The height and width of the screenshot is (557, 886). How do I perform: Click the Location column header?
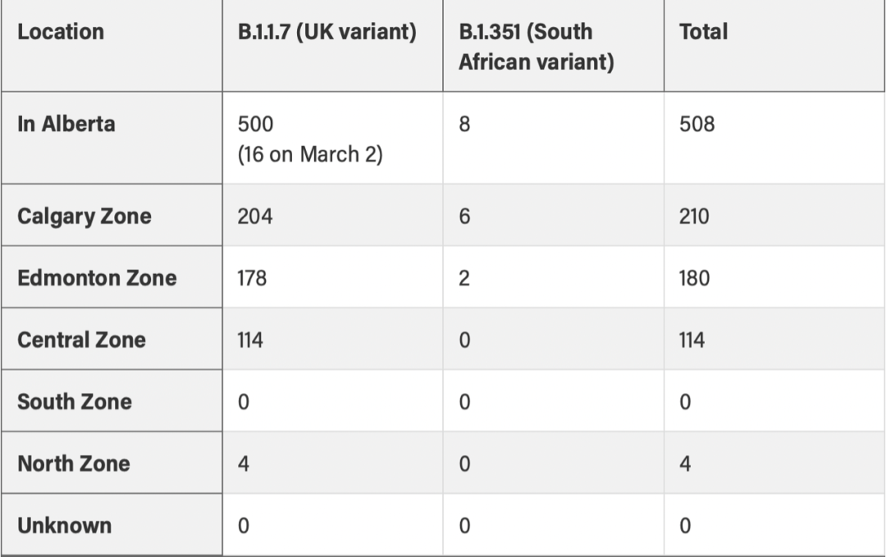(x=61, y=32)
